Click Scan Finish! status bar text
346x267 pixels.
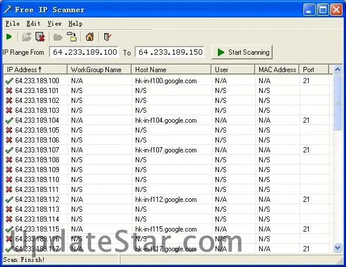tap(24, 259)
